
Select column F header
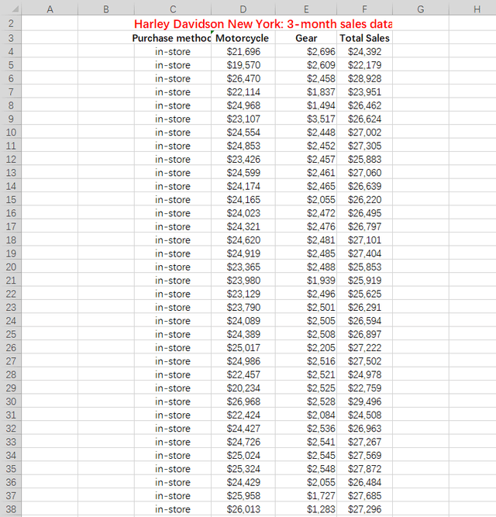pos(364,9)
